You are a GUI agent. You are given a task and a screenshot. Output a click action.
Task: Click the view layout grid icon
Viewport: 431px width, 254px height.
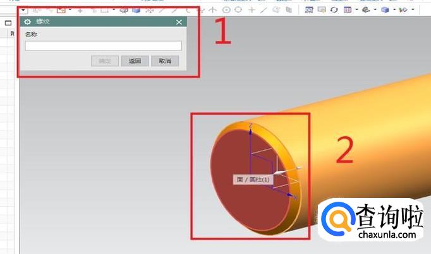348,10
